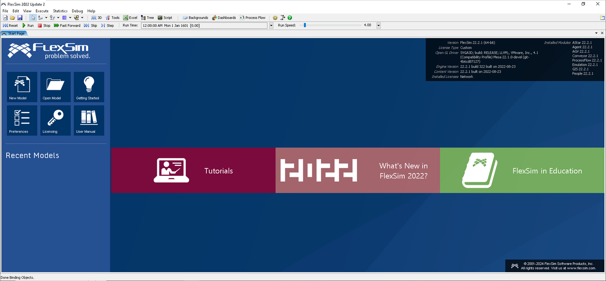Open the Start Page tab options arrow
This screenshot has width=606, height=281.
click(596, 33)
